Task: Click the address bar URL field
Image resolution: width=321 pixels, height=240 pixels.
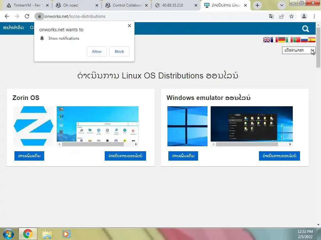Action: [x=151, y=16]
